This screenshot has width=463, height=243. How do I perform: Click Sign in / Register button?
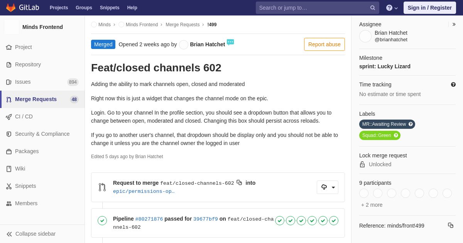[x=430, y=8]
